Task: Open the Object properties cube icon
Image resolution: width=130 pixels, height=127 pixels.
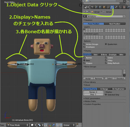Action: 104,7
